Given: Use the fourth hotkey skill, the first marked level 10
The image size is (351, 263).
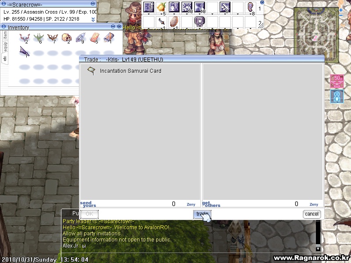Looking at the screenshot, I should pyautogui.click(x=187, y=7).
